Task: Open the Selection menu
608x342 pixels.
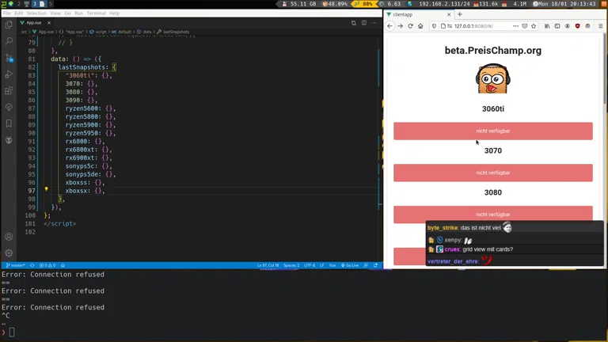Action: [36, 13]
